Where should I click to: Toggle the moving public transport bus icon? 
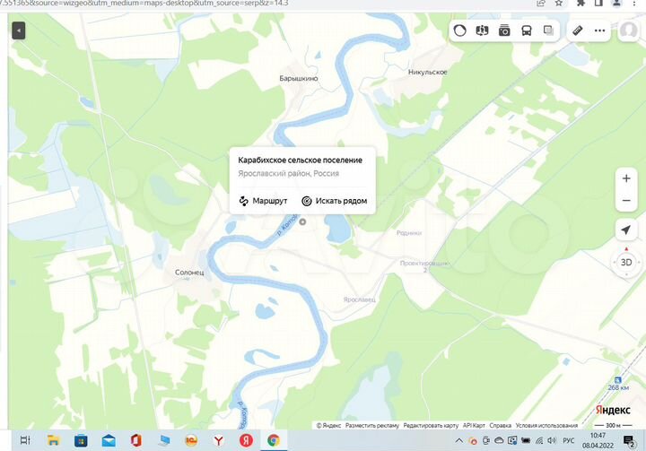tap(527, 30)
